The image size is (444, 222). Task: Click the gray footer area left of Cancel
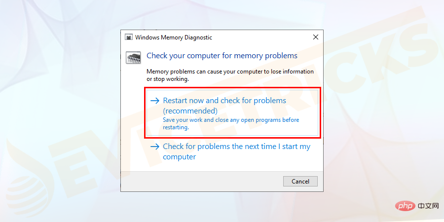(197, 181)
